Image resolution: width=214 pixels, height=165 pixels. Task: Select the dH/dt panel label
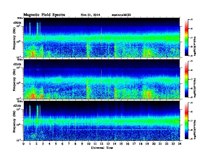[x=17, y=23]
